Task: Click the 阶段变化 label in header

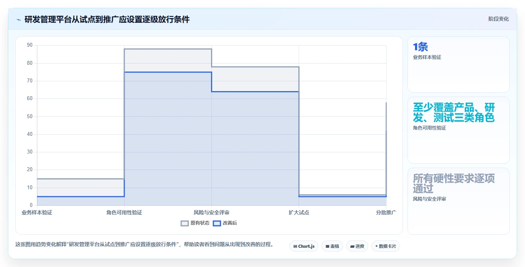Action: [498, 19]
